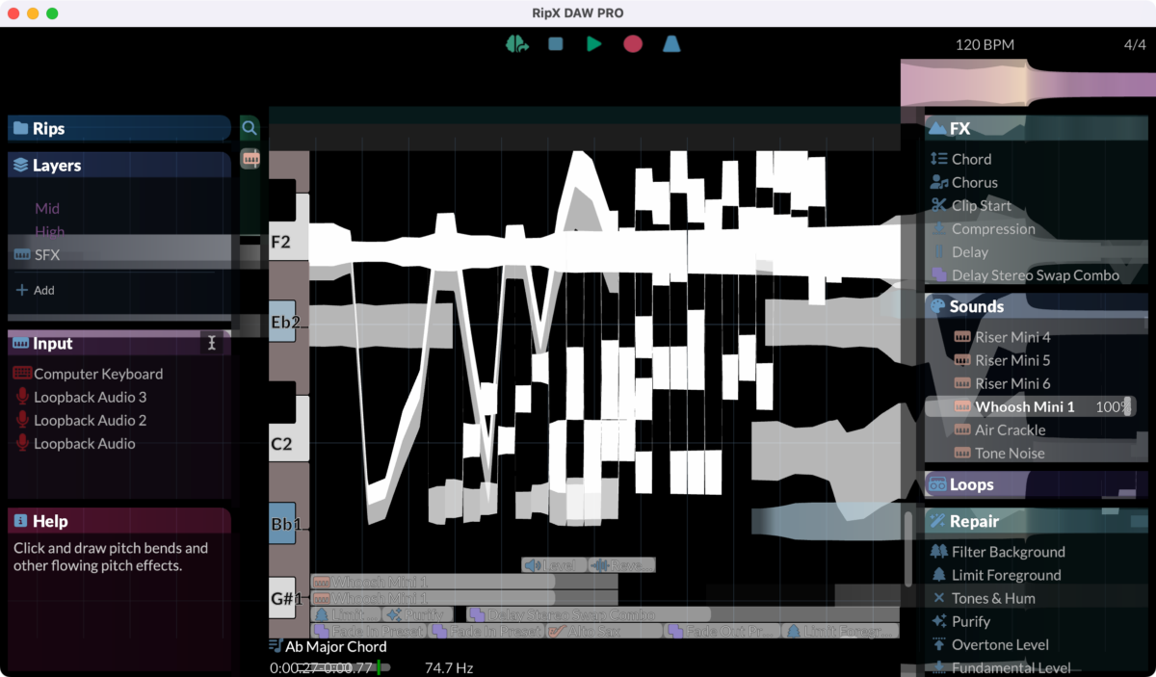The height and width of the screenshot is (677, 1156).
Task: Start recording with the red record button
Action: coord(633,44)
